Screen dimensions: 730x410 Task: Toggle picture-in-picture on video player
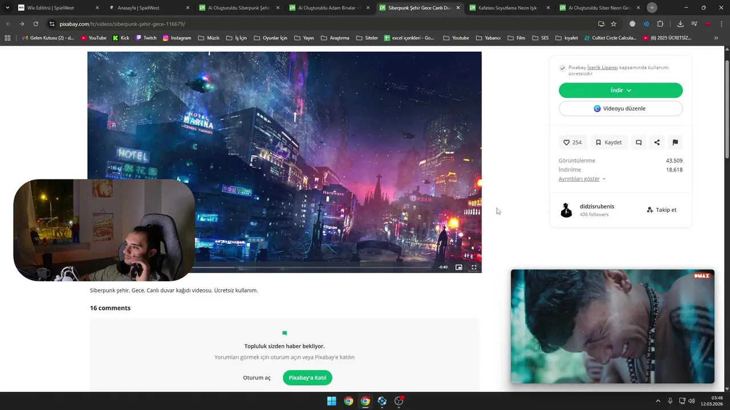[459, 267]
